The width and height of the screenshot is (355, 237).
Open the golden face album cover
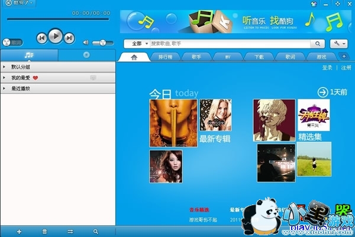click(x=173, y=123)
